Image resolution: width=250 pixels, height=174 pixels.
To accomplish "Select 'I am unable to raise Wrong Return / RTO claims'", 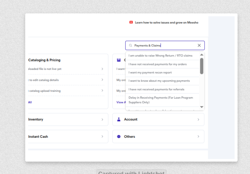I will click(x=162, y=56).
